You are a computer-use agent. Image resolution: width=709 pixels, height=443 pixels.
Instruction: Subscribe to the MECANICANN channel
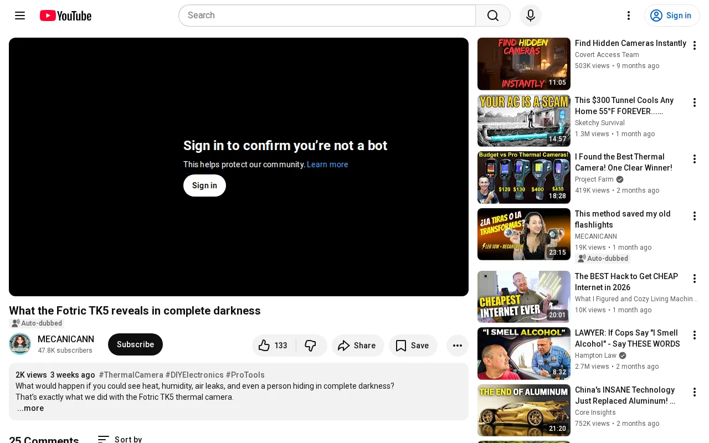[x=135, y=344]
